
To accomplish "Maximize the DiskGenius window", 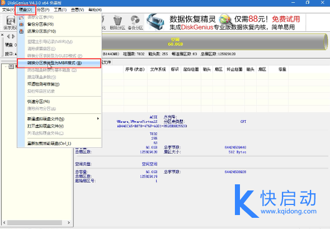I will 308,3.
